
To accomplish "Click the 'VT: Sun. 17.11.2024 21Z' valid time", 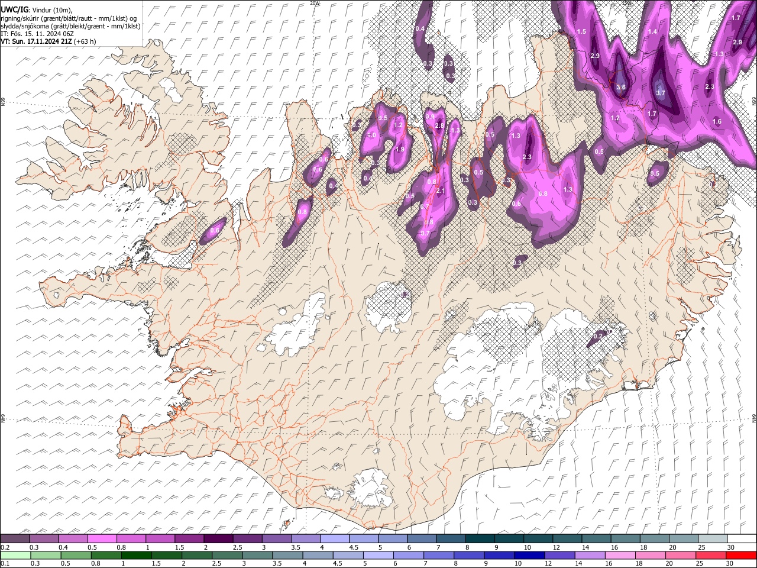I will click(37, 41).
